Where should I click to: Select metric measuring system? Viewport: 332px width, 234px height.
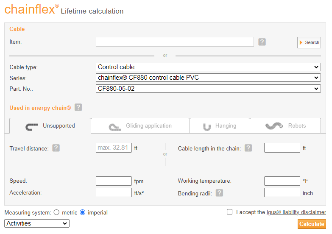coord(56,212)
